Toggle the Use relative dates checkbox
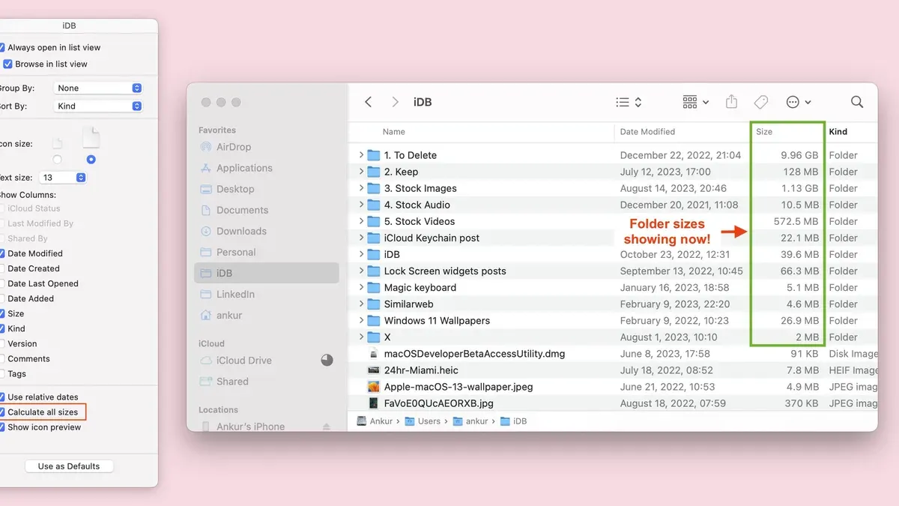The height and width of the screenshot is (506, 899). [x=2, y=397]
